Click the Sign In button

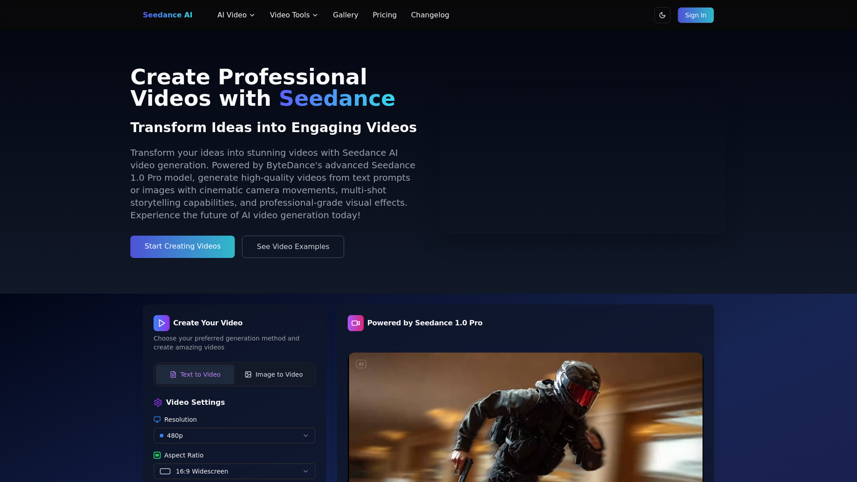point(695,15)
